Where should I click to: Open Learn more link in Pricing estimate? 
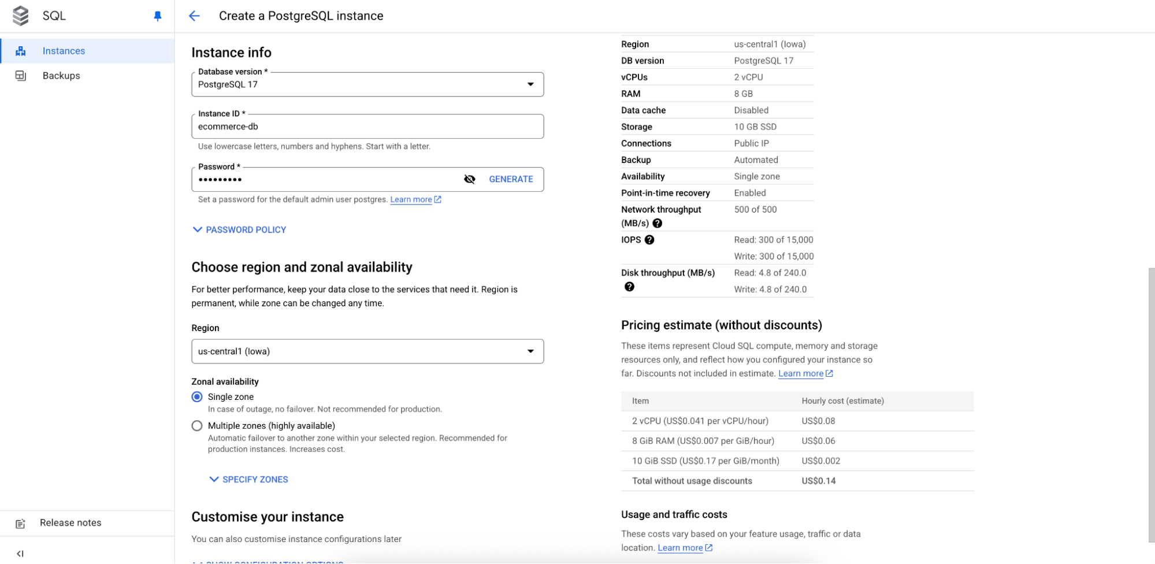[801, 373]
